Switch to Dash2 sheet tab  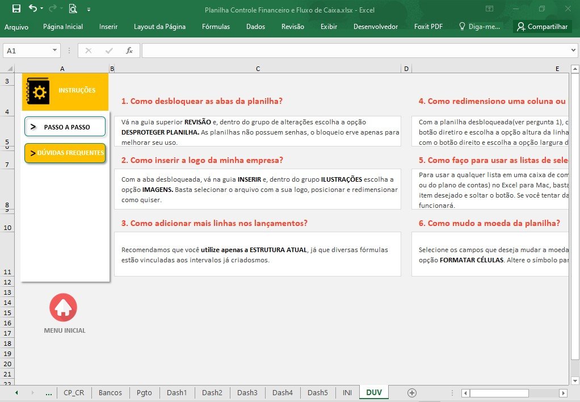pos(212,393)
